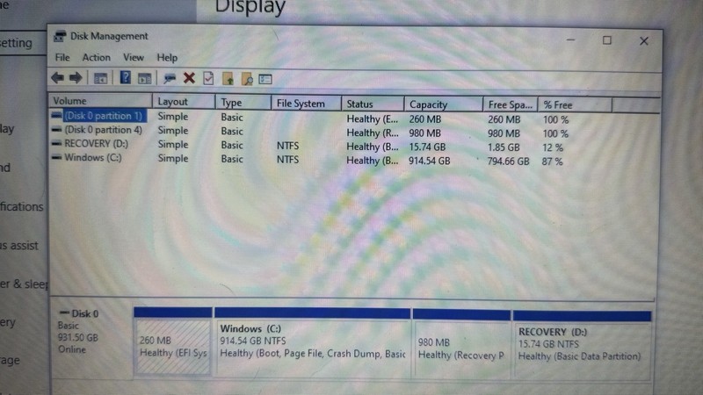Viewport: 703px width, 395px height.
Task: Click the folder with up-arrow toolbar icon
Action: [x=228, y=79]
